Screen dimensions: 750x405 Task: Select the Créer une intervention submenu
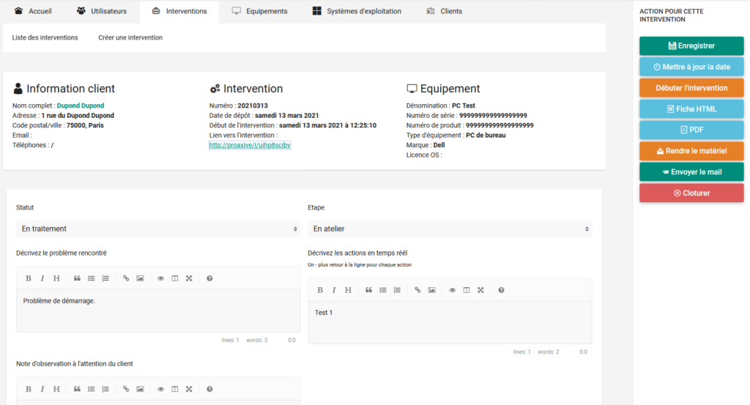click(130, 37)
